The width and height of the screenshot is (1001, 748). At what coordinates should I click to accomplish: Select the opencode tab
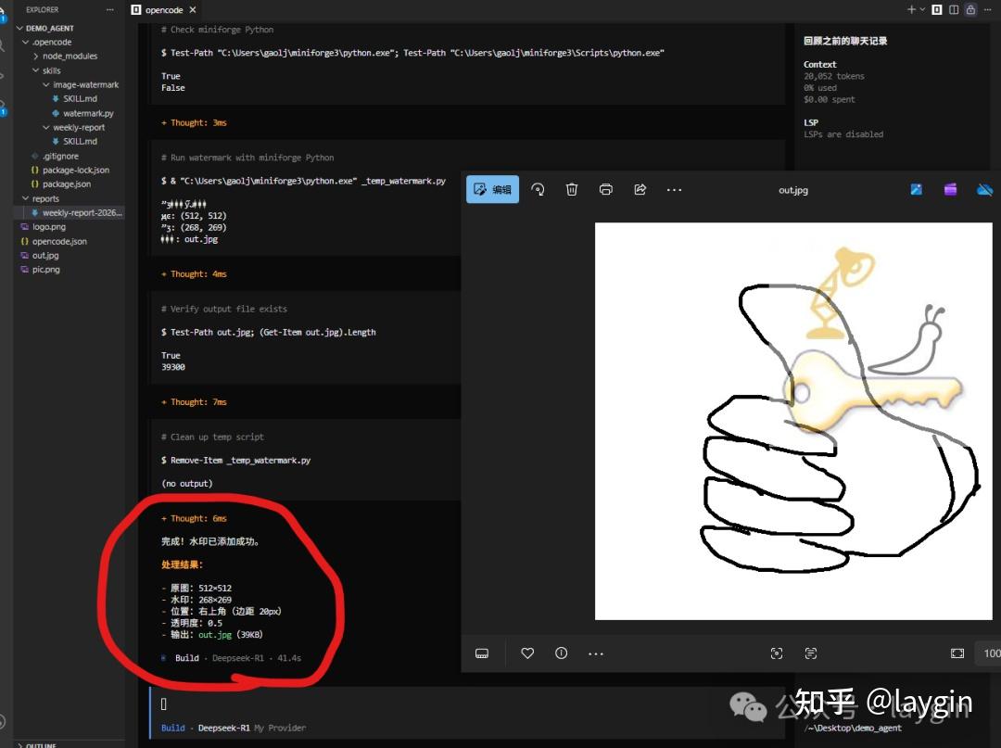click(164, 9)
